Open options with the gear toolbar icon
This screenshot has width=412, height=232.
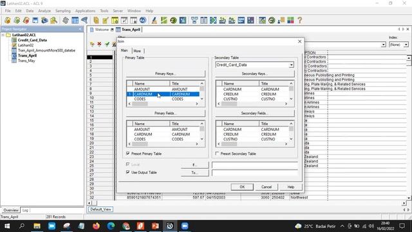click(66, 20)
